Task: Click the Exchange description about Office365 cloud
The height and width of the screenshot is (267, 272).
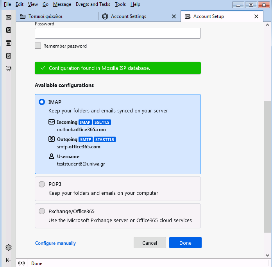Action: pos(120,220)
